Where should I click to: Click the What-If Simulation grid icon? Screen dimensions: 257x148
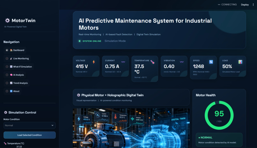[11, 67]
